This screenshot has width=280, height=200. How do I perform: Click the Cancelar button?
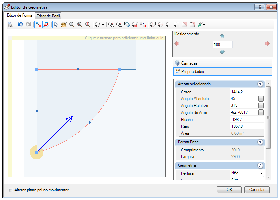pyautogui.click(x=257, y=190)
